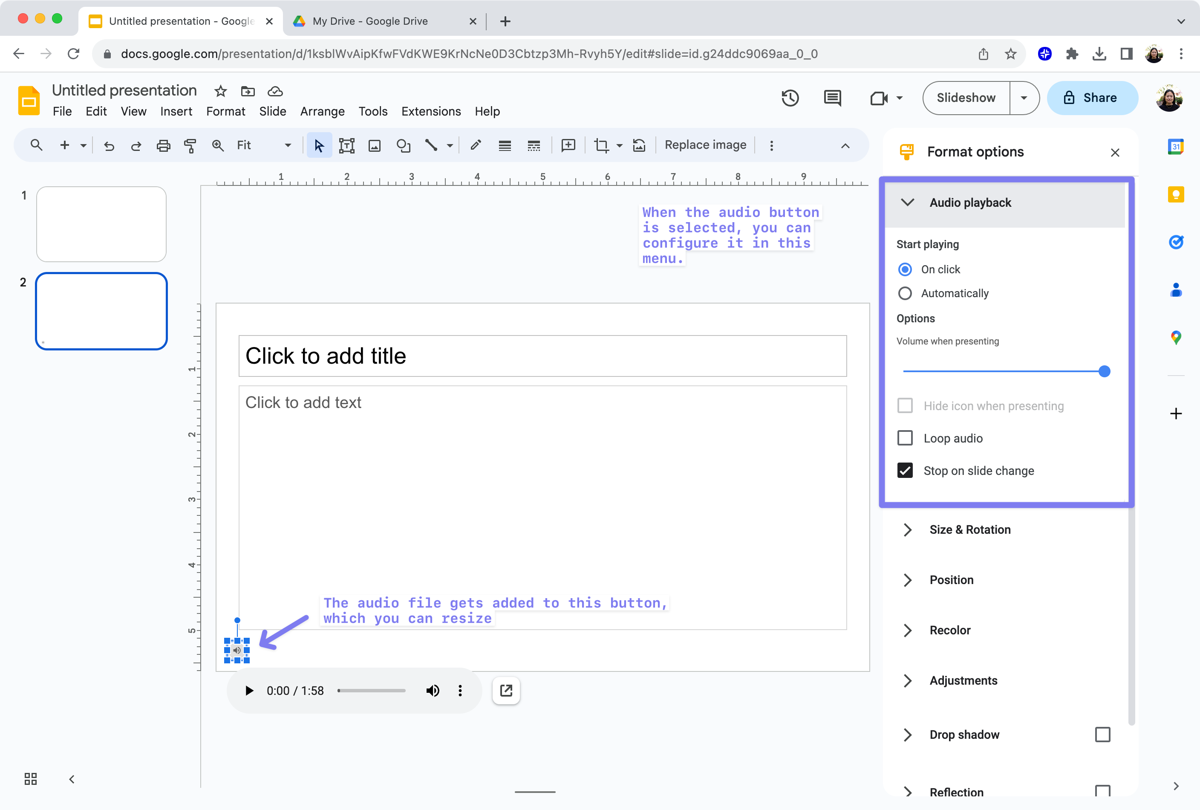
Task: Click the border color pencil icon
Action: tap(476, 146)
